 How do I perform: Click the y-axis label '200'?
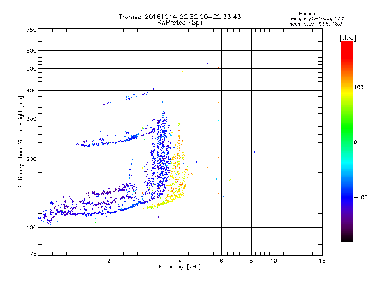[x=31, y=159]
